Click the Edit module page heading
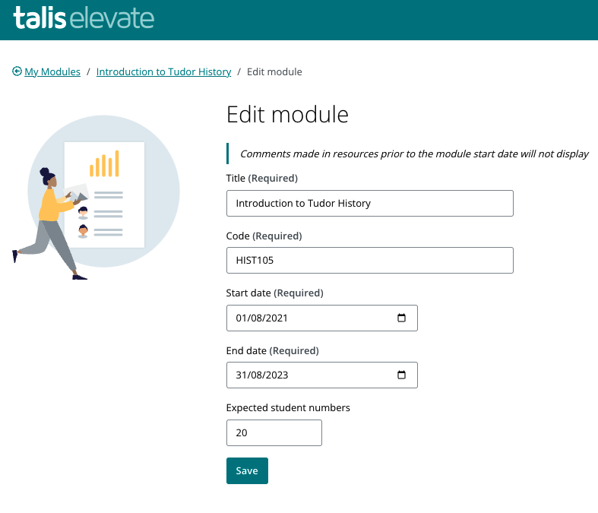The image size is (598, 513). (x=287, y=115)
